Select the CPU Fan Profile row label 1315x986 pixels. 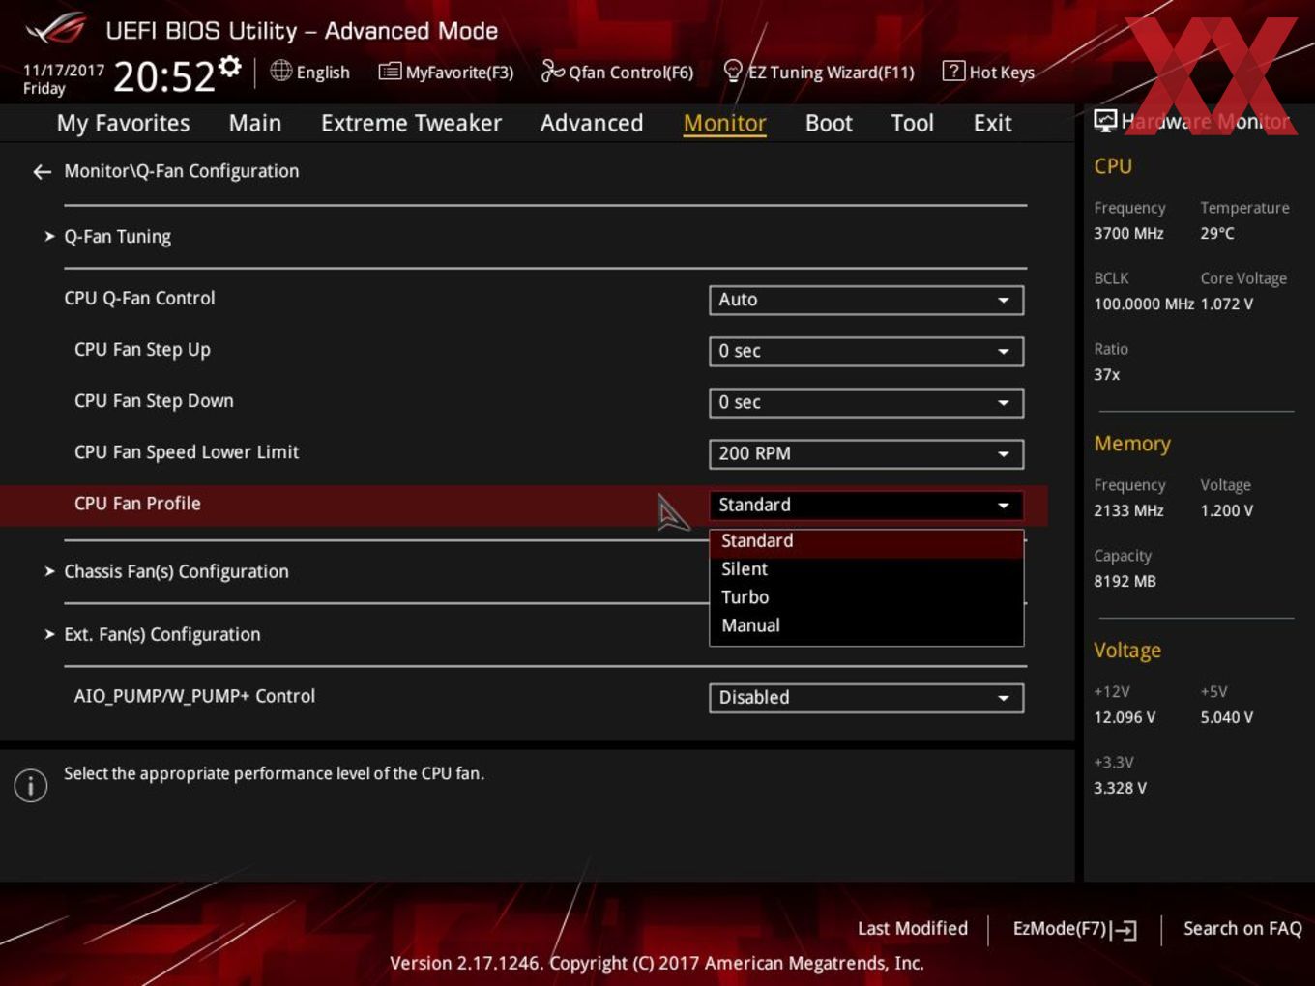coord(137,504)
